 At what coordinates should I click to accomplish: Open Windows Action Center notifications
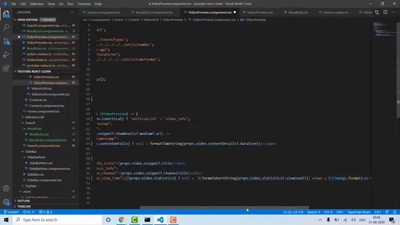(392, 219)
